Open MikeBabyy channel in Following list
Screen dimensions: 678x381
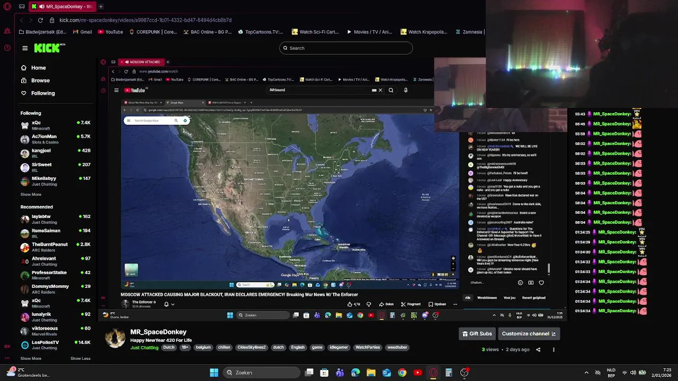(x=56, y=181)
